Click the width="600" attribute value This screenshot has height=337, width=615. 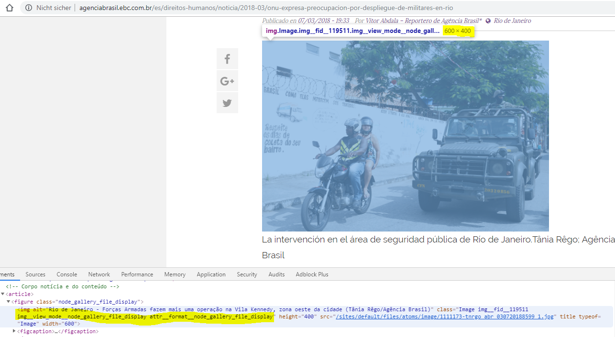[x=61, y=324]
